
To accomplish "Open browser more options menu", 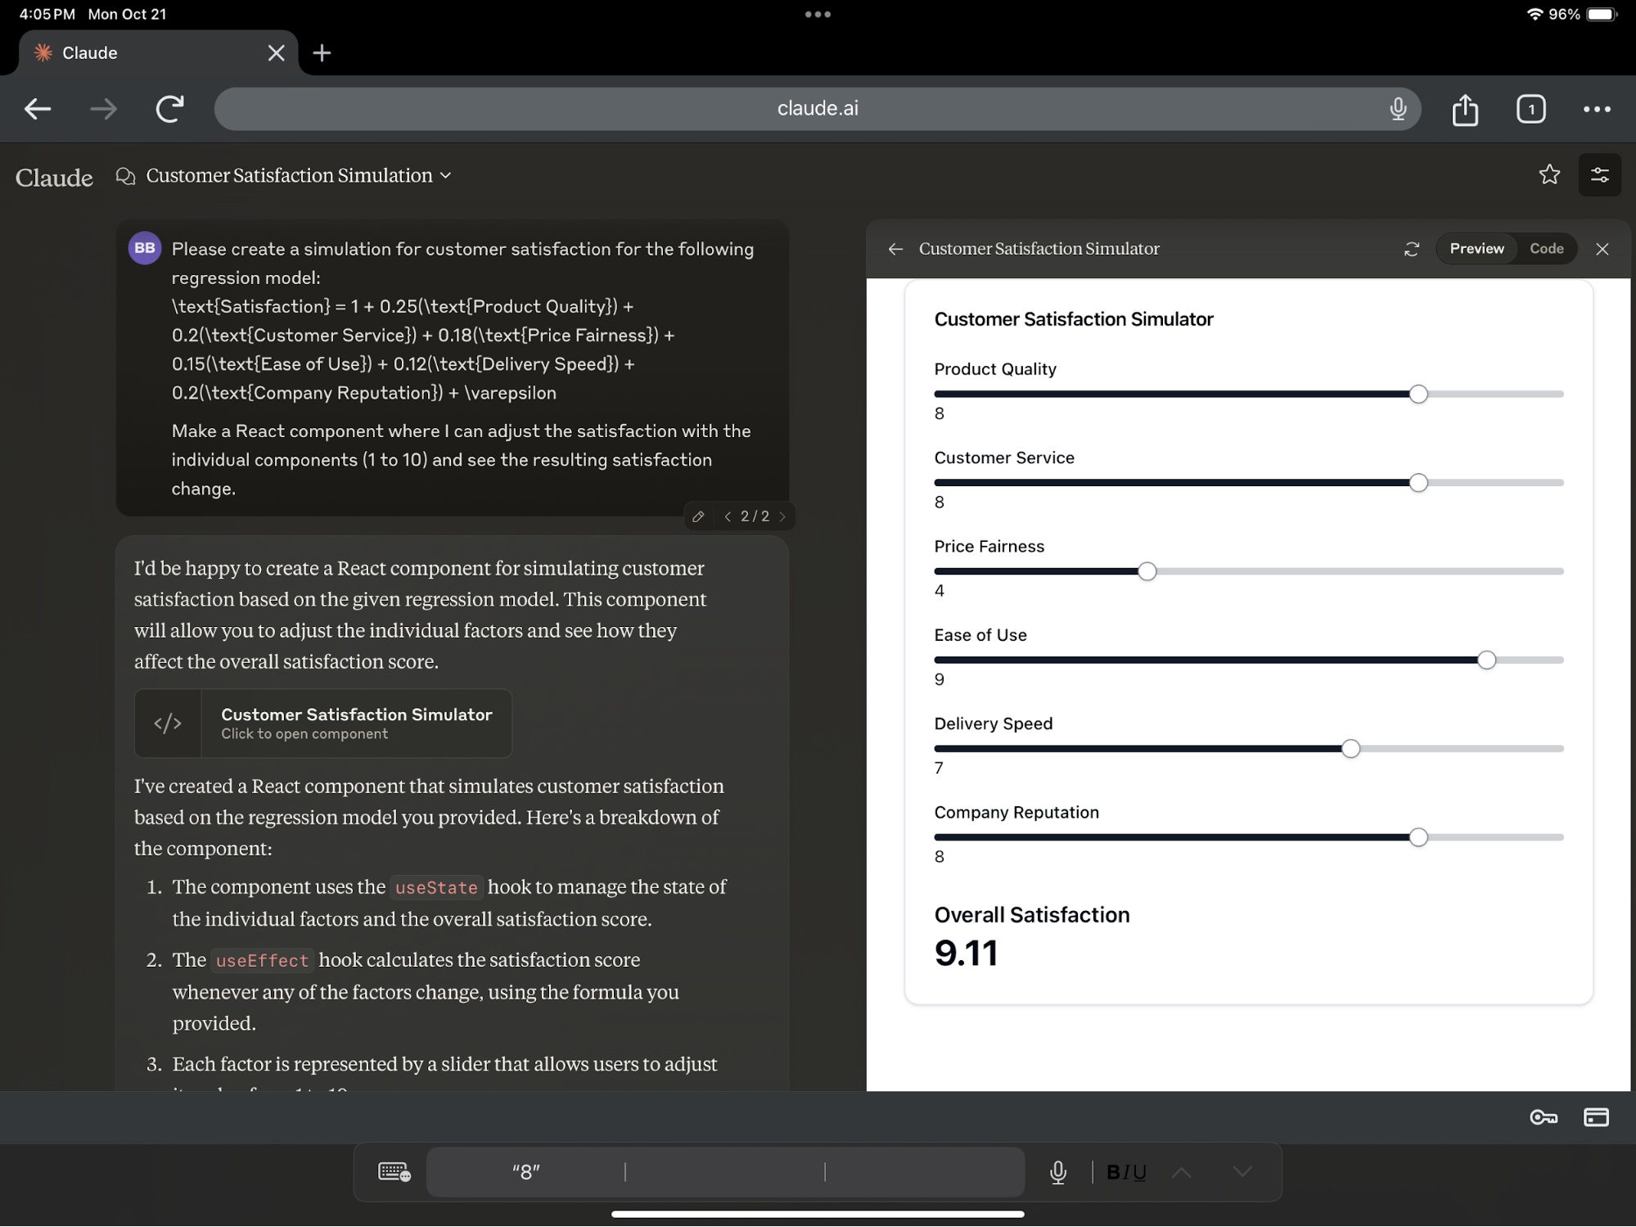I will coord(1597,109).
